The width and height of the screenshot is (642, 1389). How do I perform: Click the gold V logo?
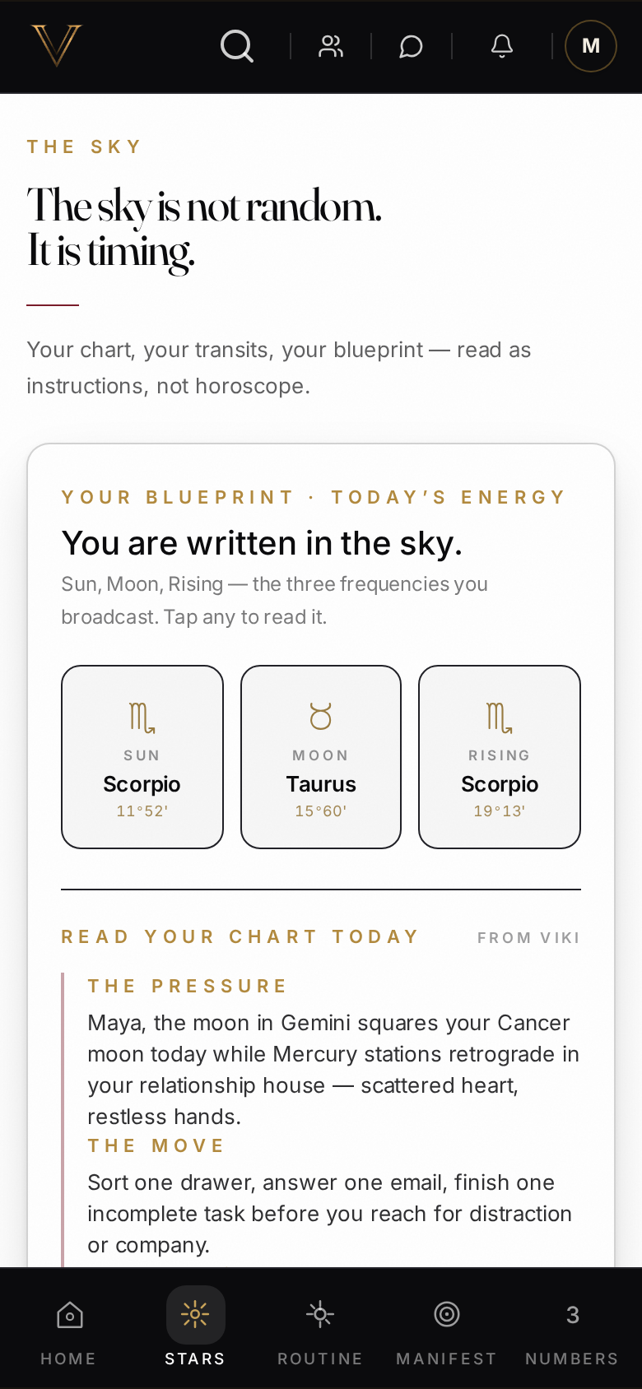(x=57, y=45)
